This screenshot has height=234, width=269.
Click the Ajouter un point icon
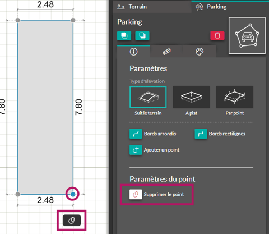(x=136, y=150)
